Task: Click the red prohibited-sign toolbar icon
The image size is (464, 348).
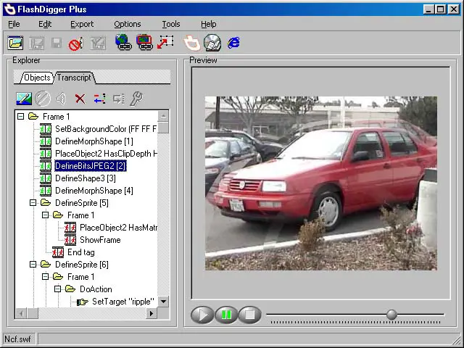Action: point(75,43)
